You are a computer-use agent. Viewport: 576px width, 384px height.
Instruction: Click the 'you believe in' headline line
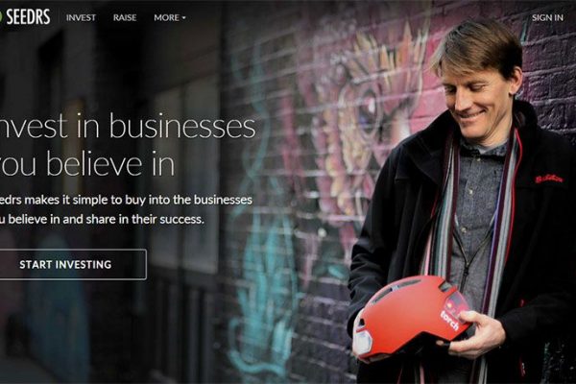87,164
